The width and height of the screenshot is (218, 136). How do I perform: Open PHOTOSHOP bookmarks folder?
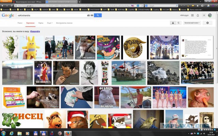94,10
